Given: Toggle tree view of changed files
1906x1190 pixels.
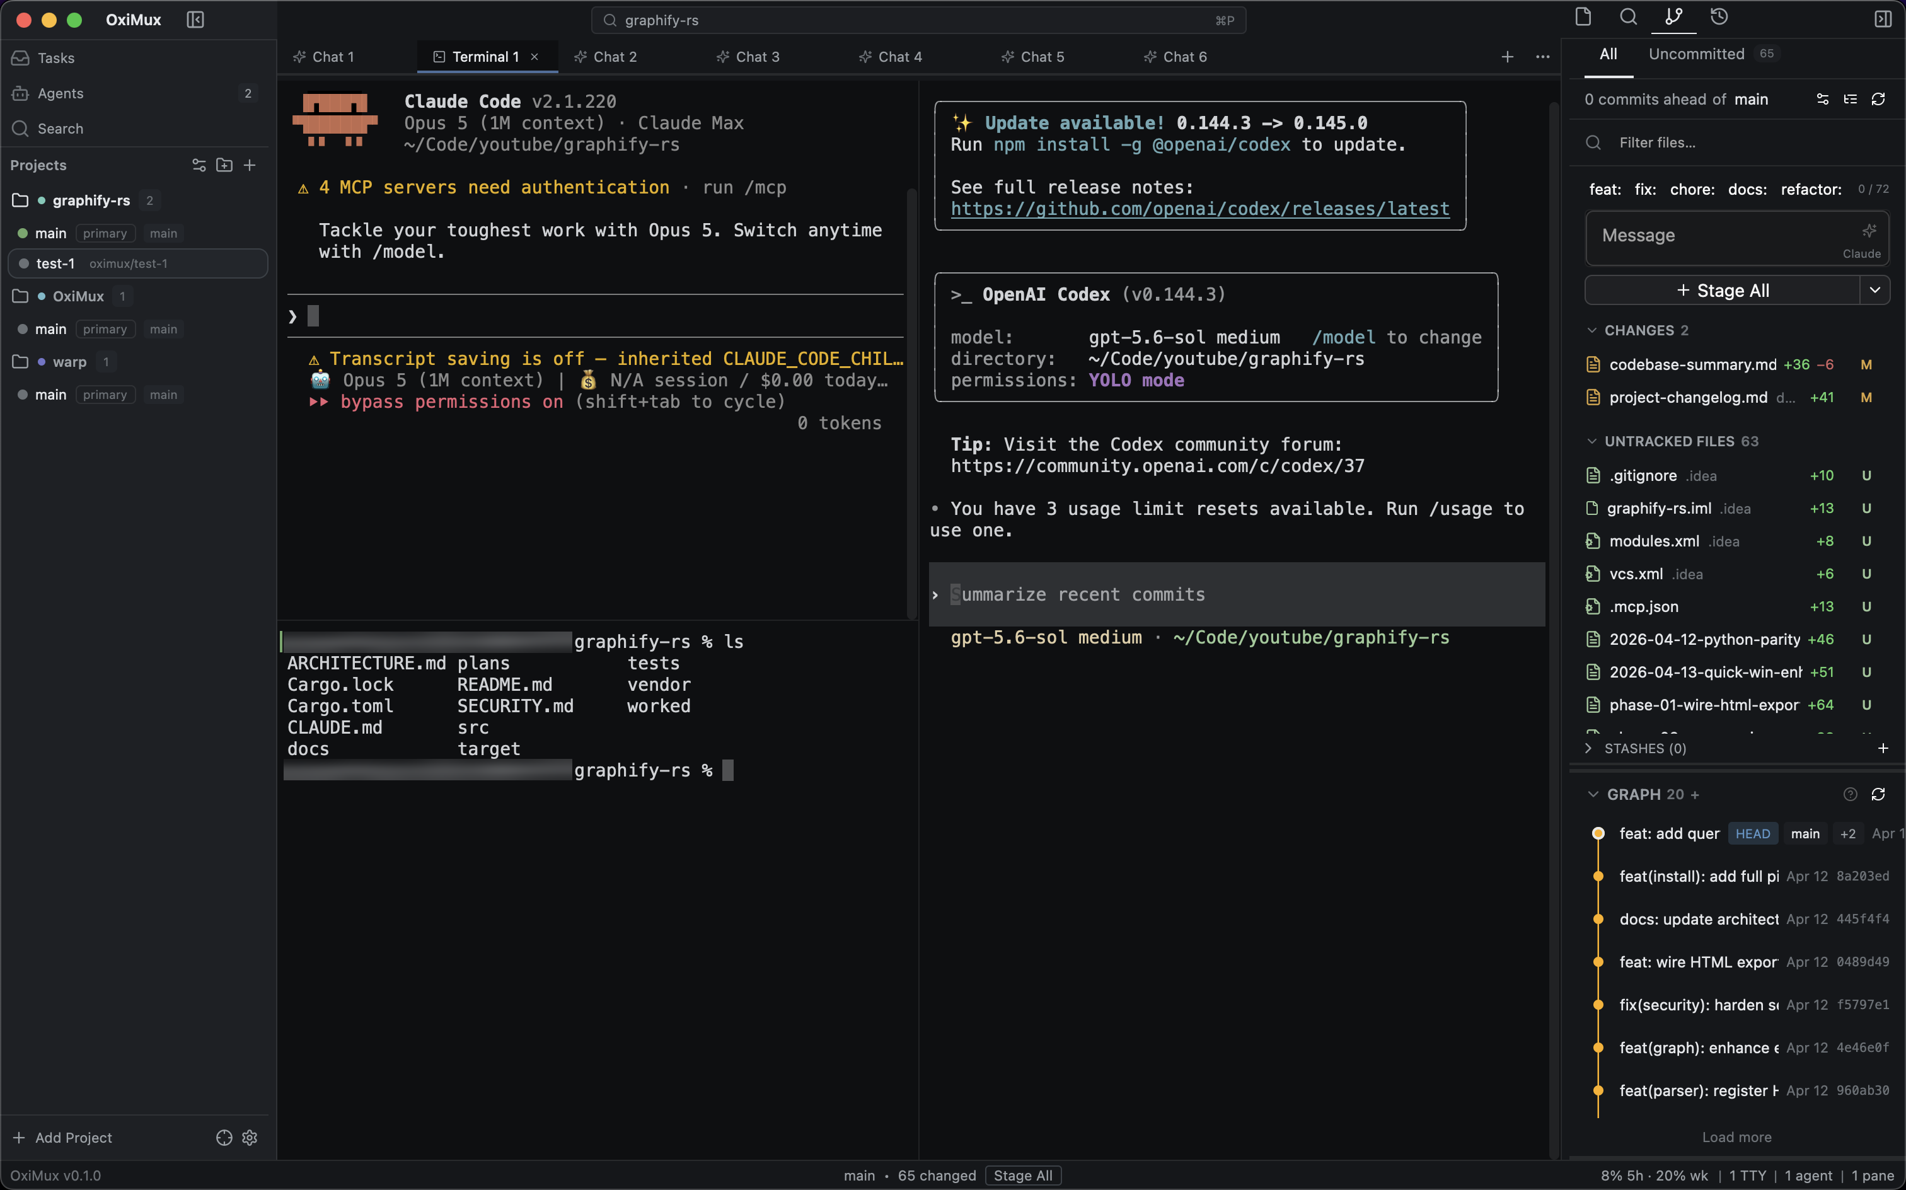Looking at the screenshot, I should [x=1850, y=99].
